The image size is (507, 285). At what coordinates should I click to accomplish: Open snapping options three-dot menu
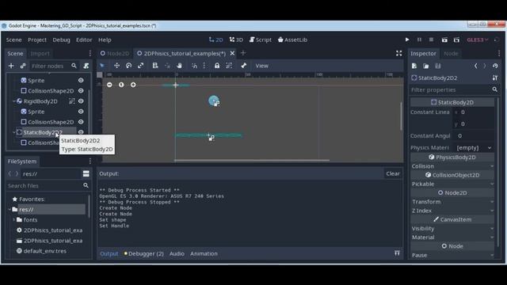pos(204,66)
